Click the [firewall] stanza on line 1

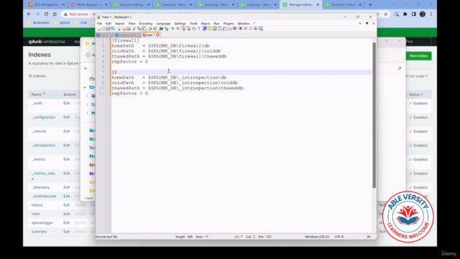pos(125,40)
